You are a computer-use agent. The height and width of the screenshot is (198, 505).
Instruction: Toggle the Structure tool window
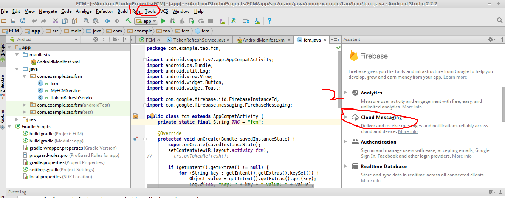tap(3, 87)
